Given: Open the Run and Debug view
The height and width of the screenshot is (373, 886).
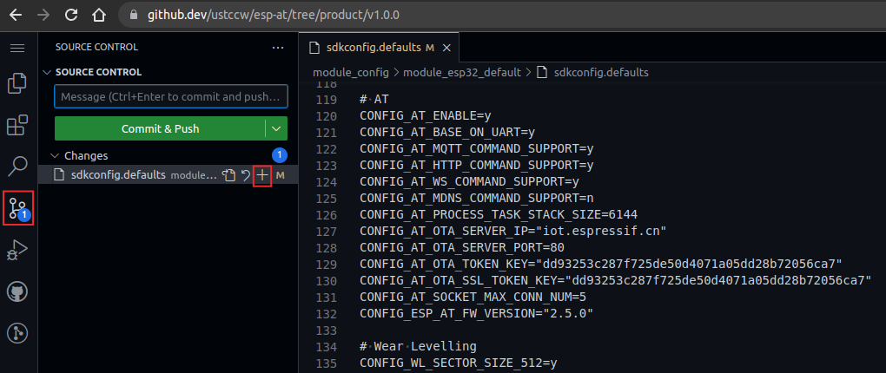Looking at the screenshot, I should click(x=17, y=251).
